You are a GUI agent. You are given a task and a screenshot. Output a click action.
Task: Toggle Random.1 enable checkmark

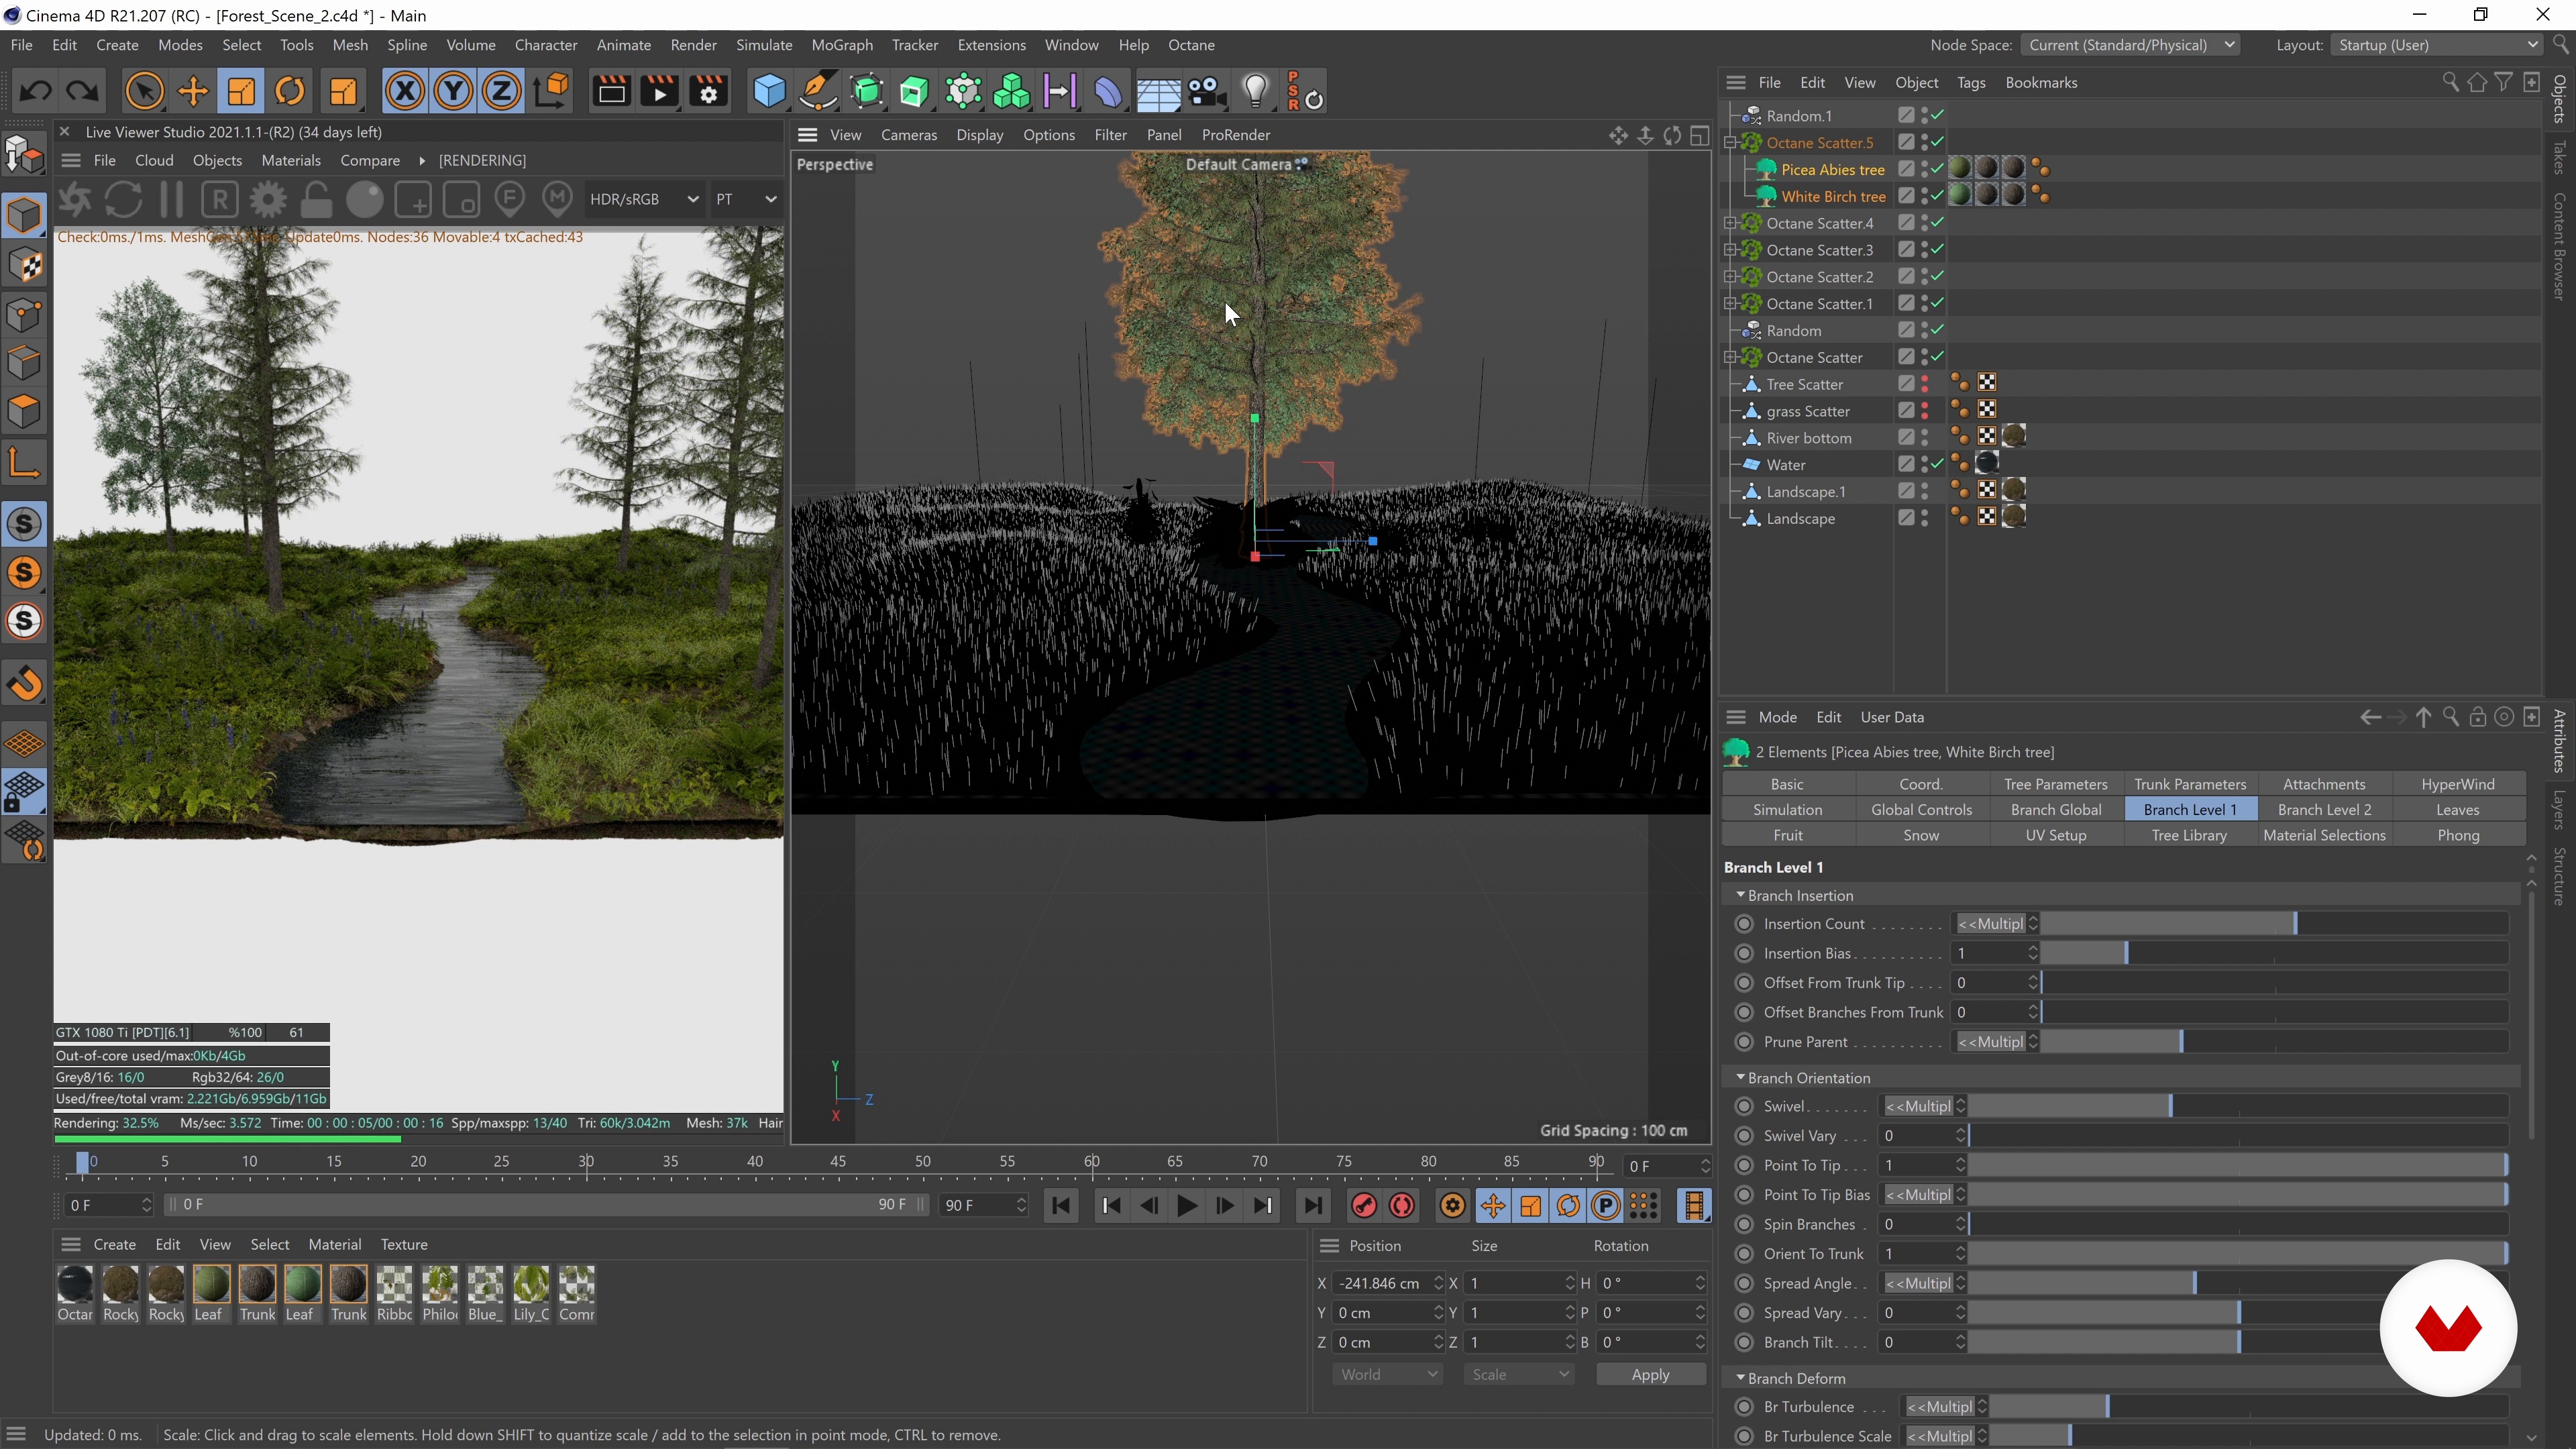coord(1937,115)
